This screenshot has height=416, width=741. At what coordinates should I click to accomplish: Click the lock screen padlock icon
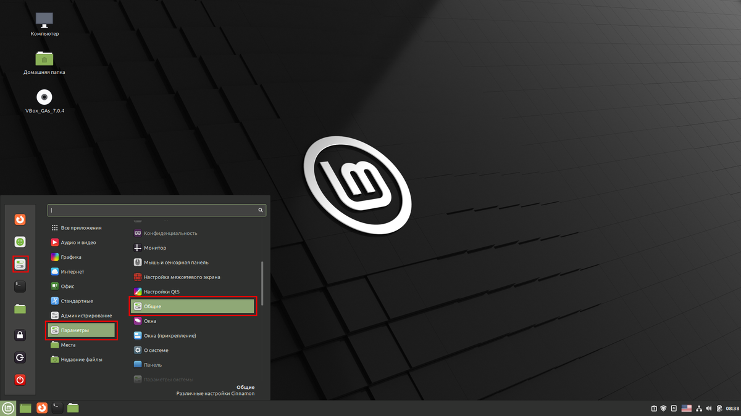pyautogui.click(x=20, y=335)
